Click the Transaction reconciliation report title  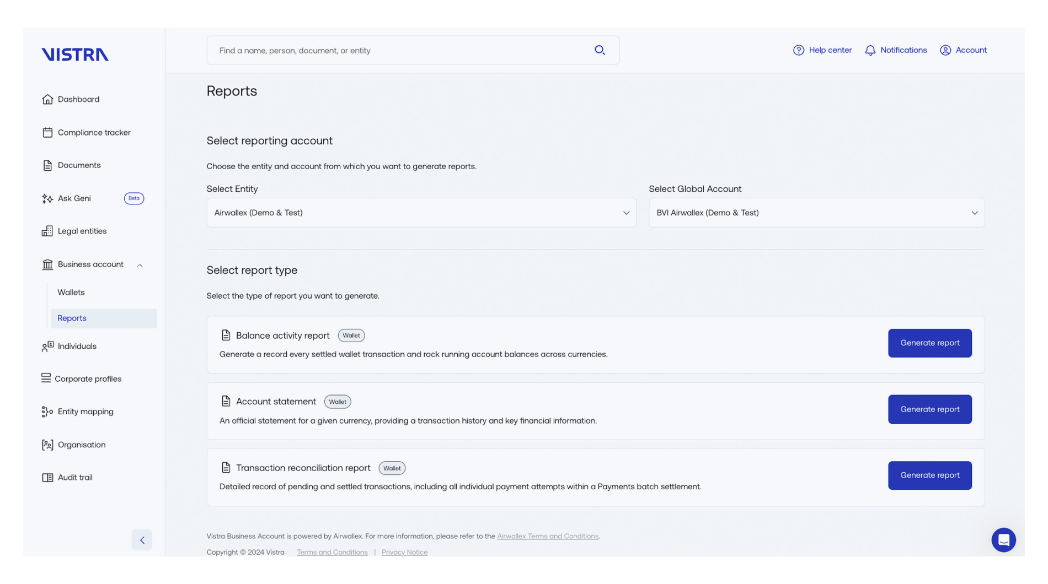pos(303,468)
